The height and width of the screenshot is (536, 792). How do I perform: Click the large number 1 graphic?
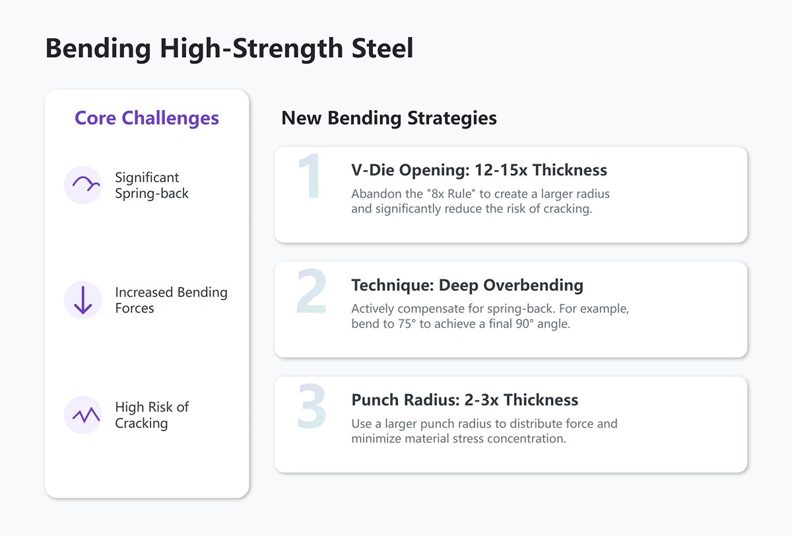310,177
